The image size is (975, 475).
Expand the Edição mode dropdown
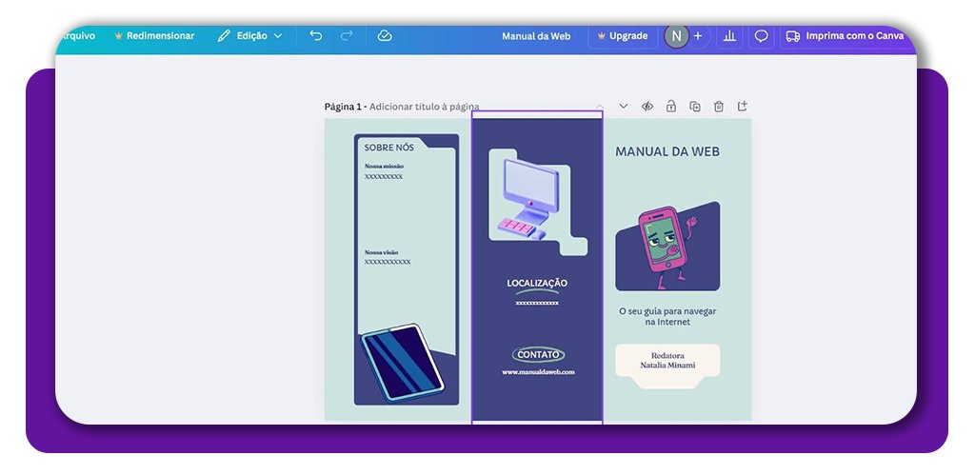coord(250,36)
